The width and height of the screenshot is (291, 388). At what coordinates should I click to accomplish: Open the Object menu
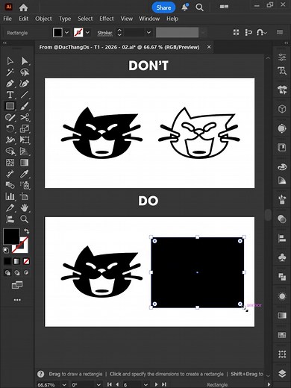click(x=43, y=19)
